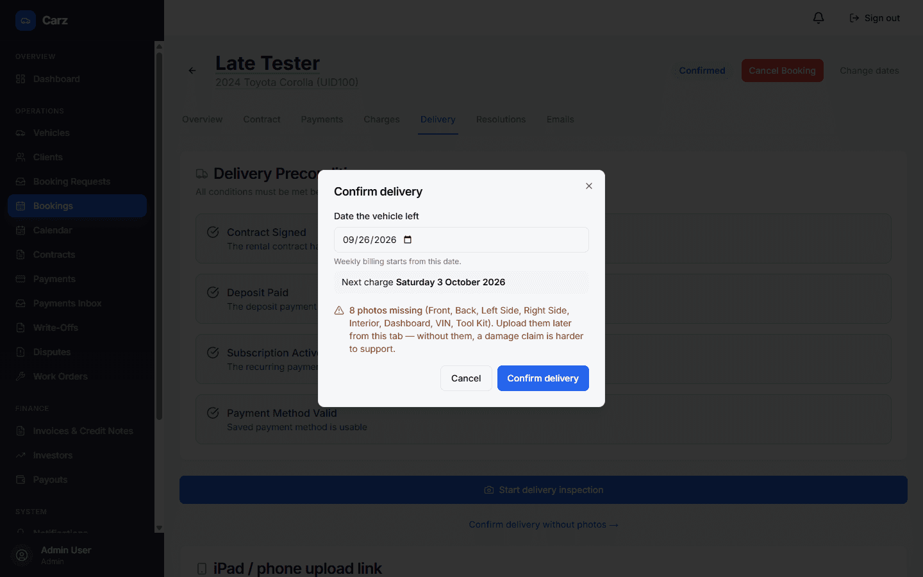Click the Payments Inbox sidebar icon

[21, 303]
